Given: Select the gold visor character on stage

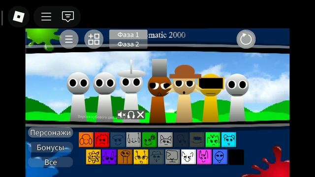Looking at the screenshot, I should 211,98.
